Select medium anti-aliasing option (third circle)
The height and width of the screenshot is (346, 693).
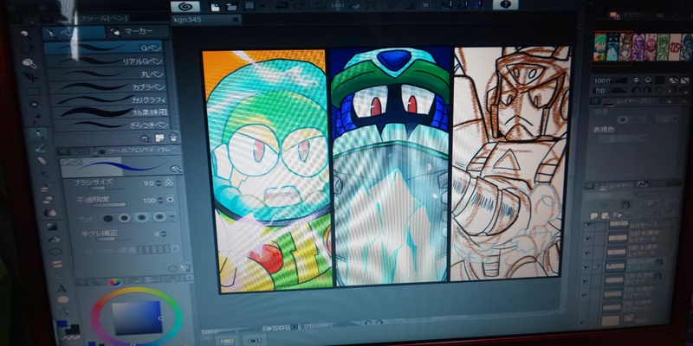142,217
